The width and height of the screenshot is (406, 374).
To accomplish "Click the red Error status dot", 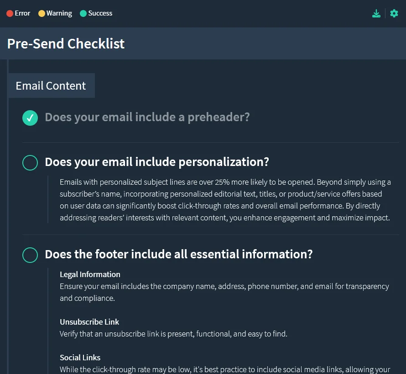I will (x=9, y=13).
